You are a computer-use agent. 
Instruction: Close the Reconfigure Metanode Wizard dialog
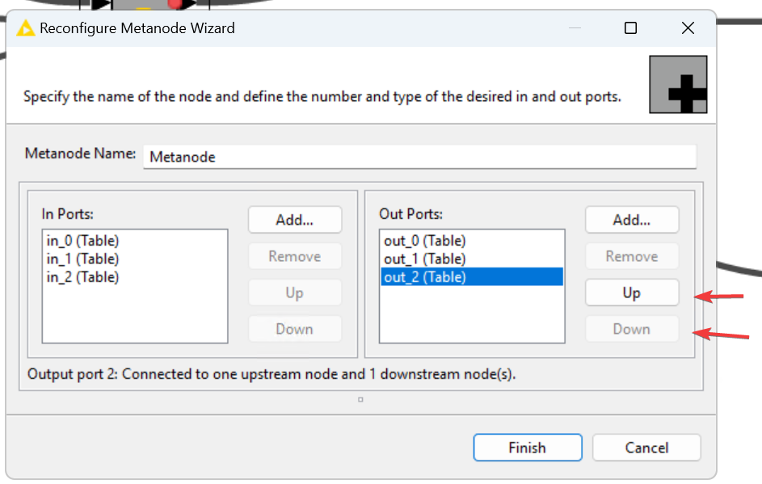pos(688,28)
